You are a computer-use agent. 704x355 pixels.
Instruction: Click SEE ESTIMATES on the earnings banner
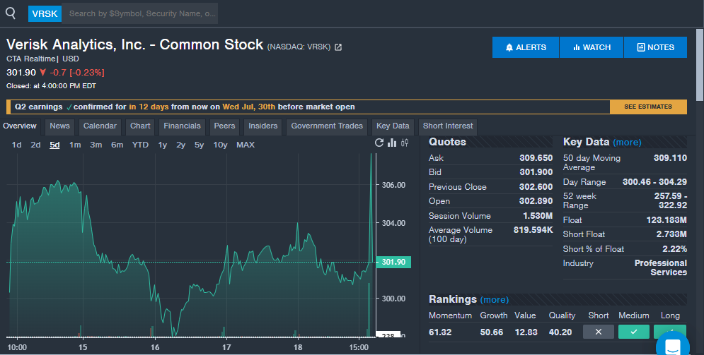pos(648,107)
